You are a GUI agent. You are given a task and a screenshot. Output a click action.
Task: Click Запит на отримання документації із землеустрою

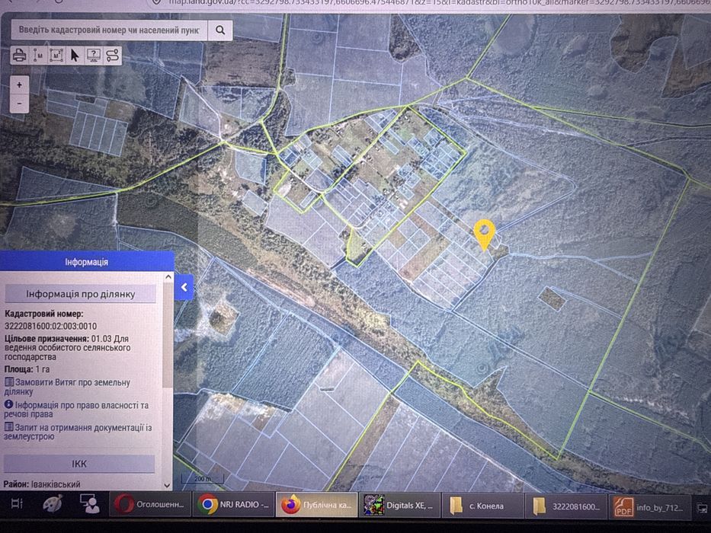[78, 432]
